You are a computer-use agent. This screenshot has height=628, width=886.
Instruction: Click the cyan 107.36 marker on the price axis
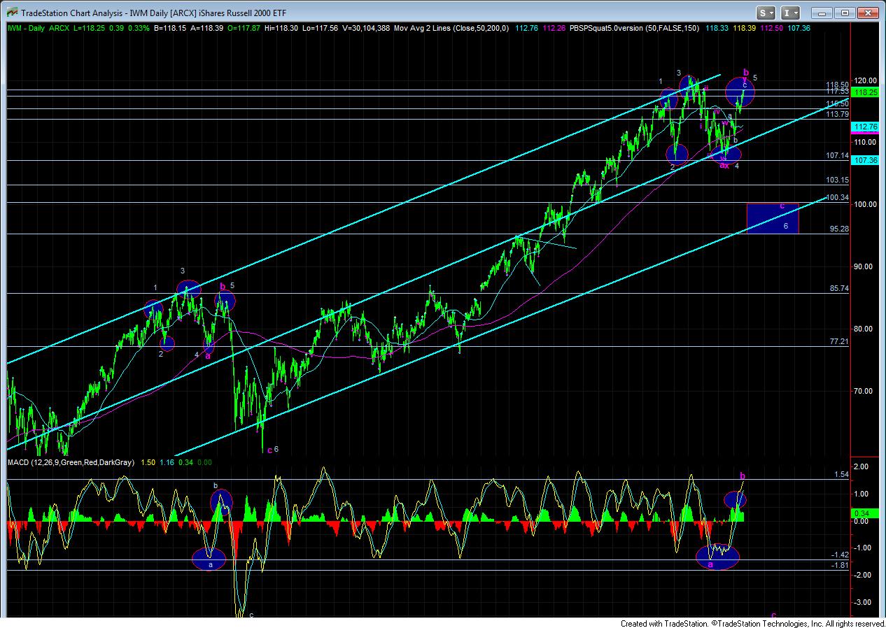coord(866,160)
